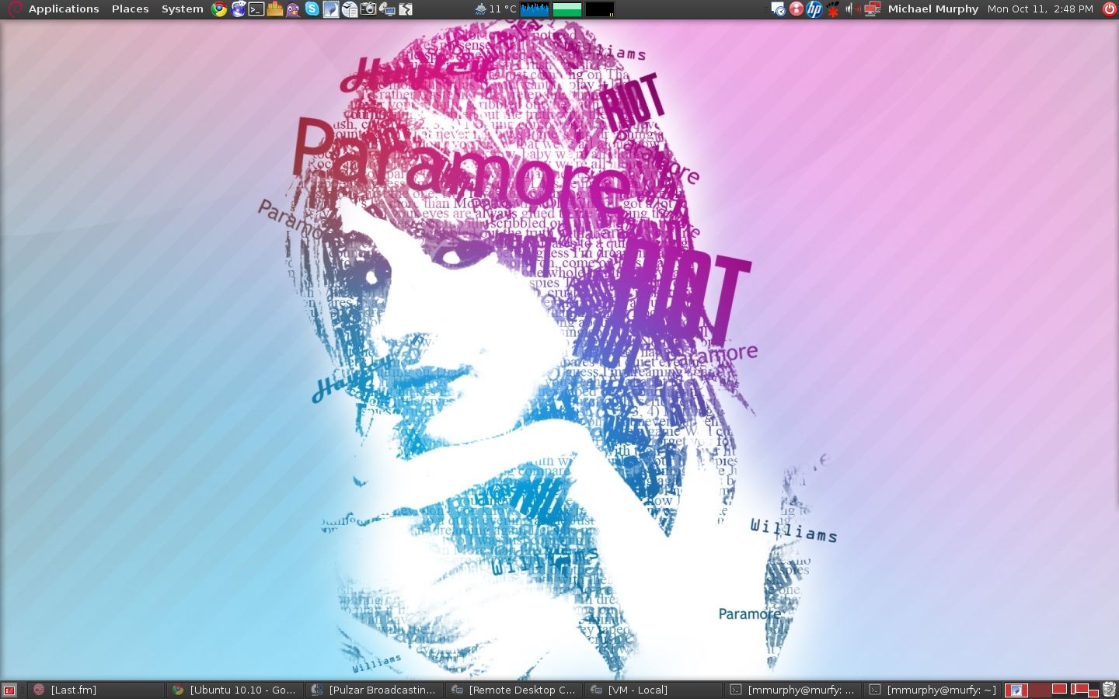Click the red round tray icon
The image size is (1119, 699).
coord(797,9)
